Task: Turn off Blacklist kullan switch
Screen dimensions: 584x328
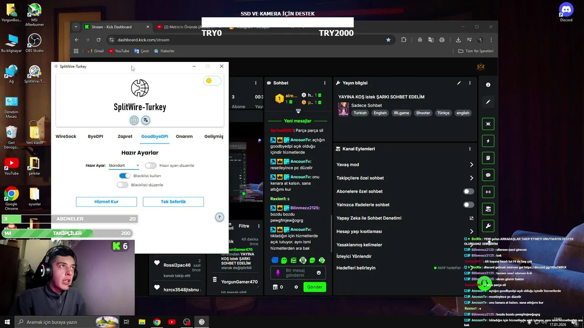Action: [x=125, y=175]
